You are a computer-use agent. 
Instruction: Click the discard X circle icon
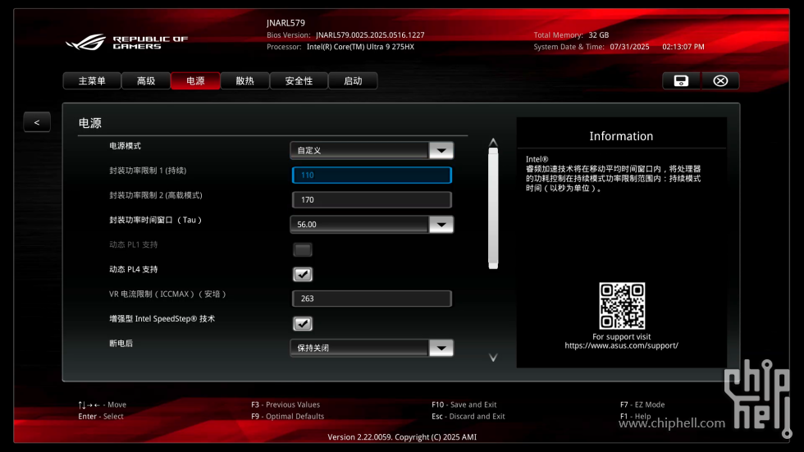pos(720,81)
